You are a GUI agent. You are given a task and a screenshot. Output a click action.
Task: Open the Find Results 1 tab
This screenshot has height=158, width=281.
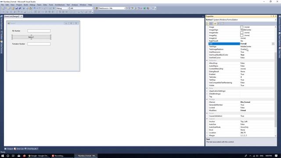(31, 149)
